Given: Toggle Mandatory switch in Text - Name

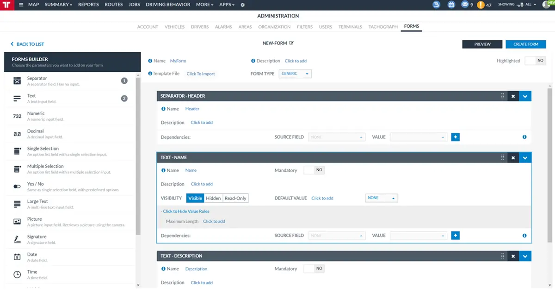Looking at the screenshot, I should click(314, 170).
